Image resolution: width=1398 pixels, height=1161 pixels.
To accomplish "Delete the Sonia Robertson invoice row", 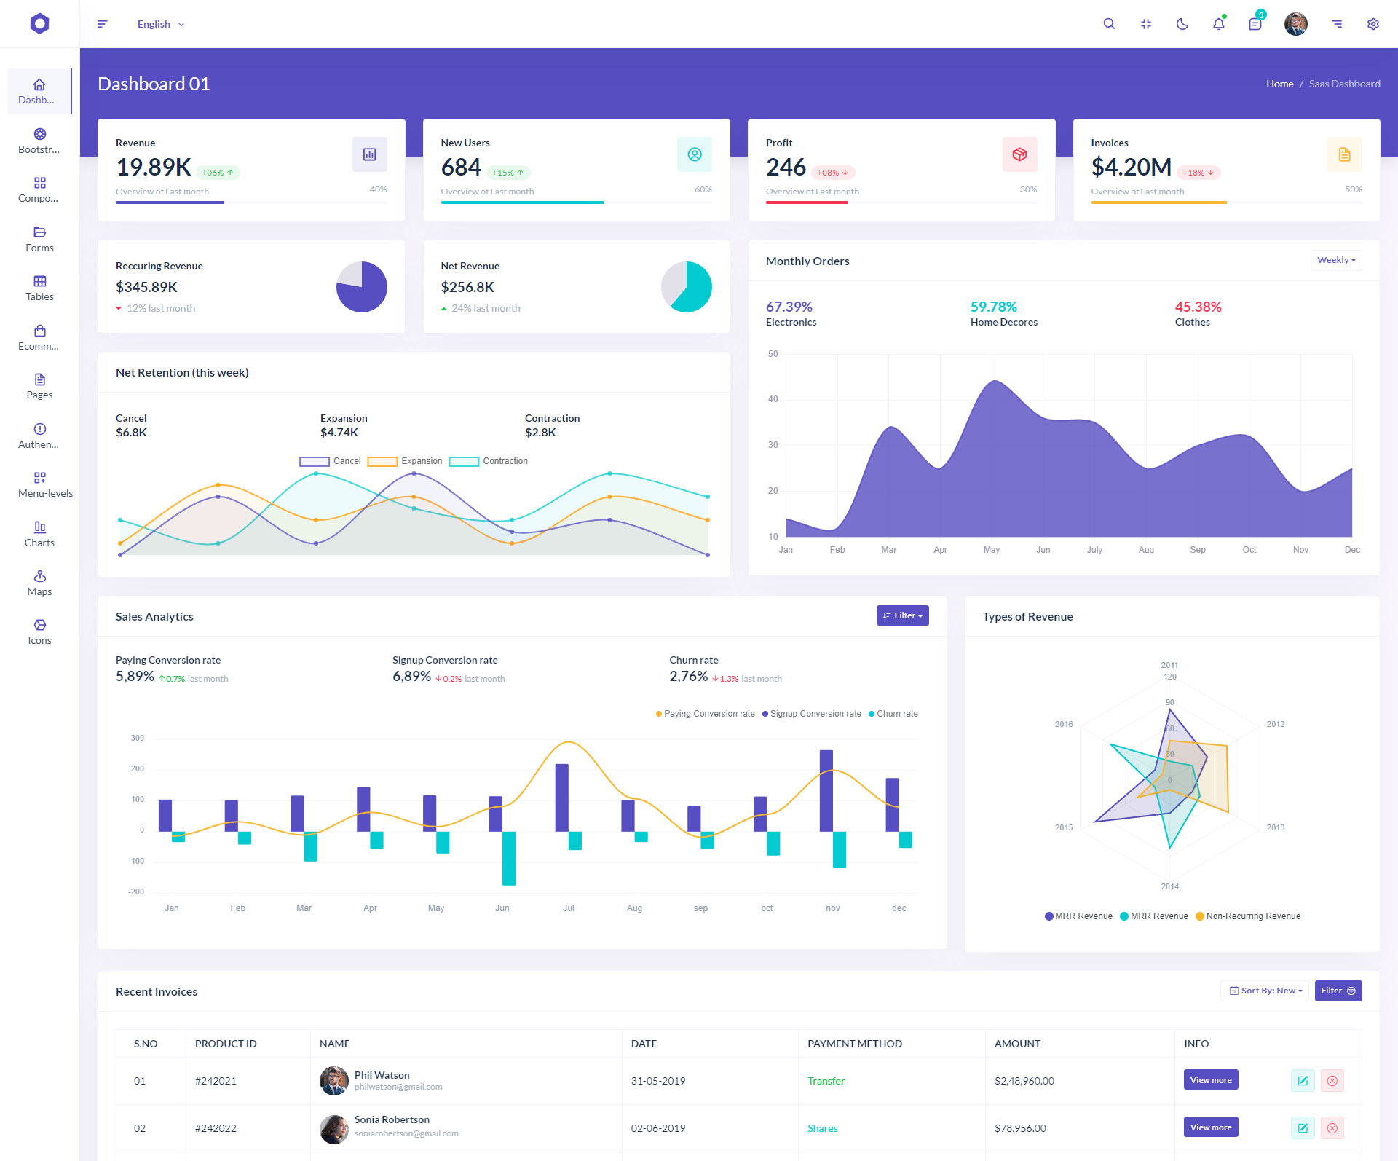I will 1332,1128.
